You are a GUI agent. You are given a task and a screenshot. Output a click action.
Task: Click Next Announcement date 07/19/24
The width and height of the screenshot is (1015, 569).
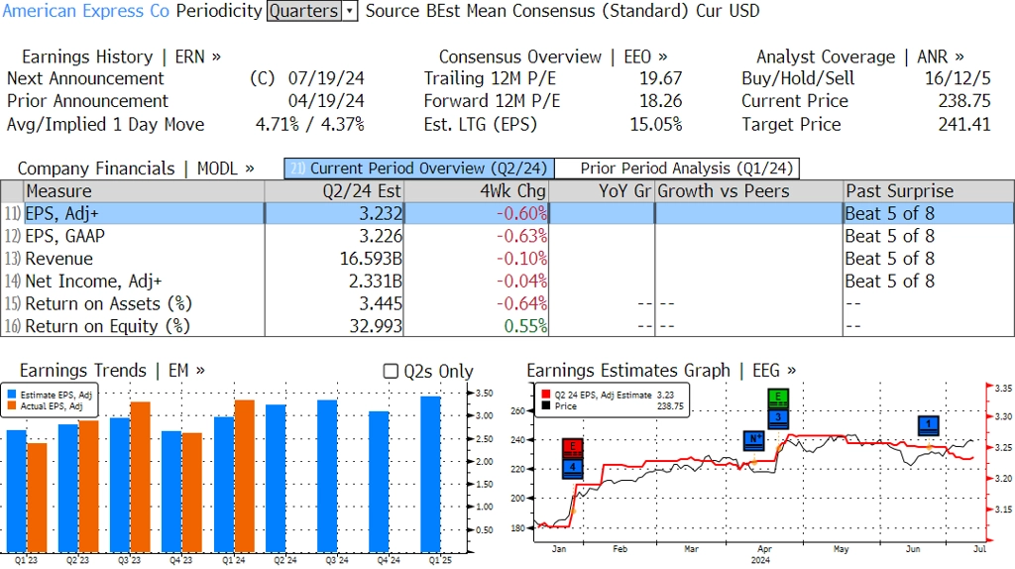pyautogui.click(x=326, y=78)
